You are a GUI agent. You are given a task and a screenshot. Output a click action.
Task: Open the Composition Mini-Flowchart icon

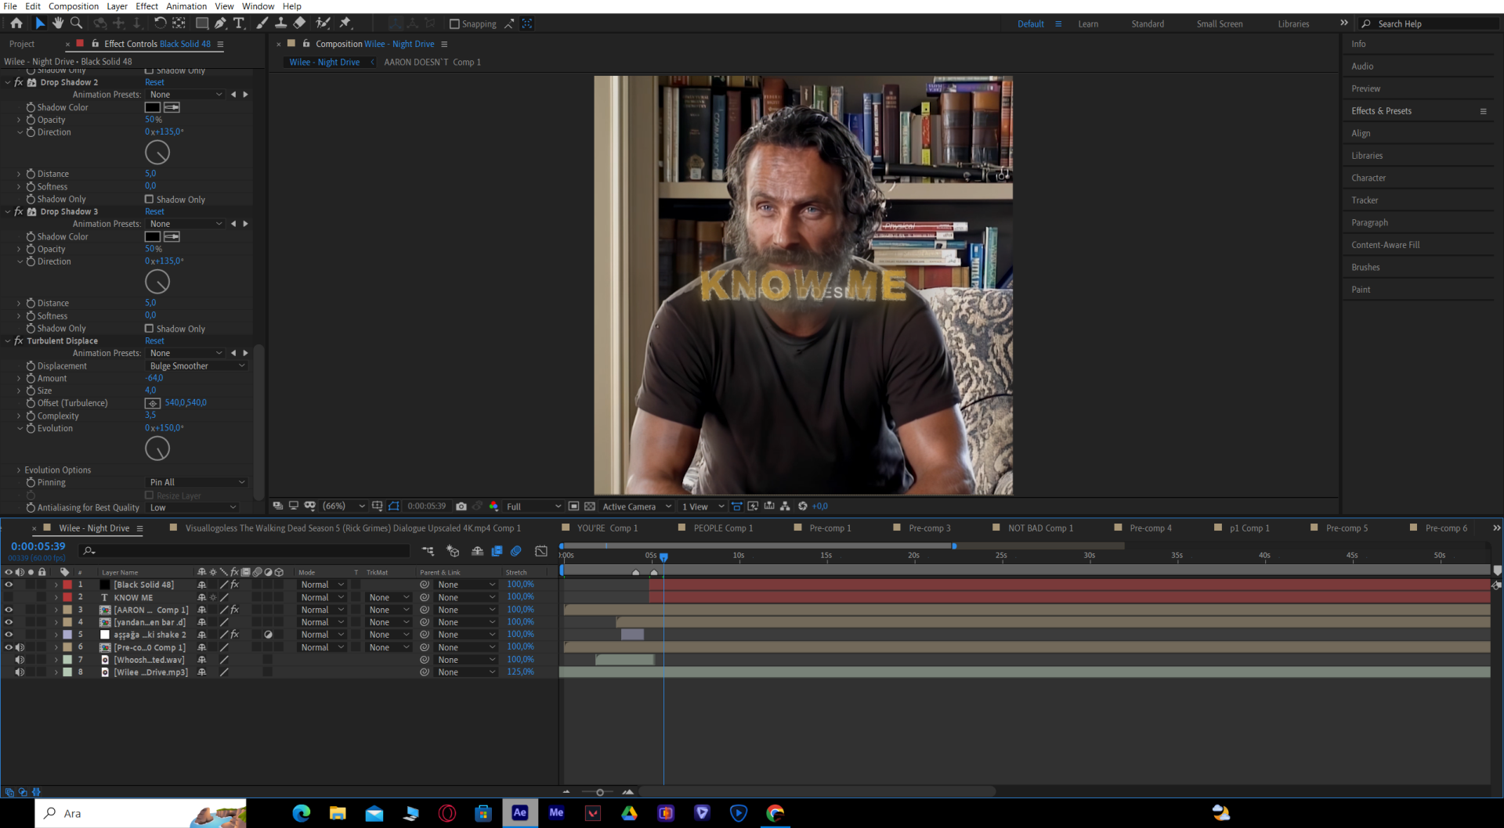click(x=428, y=551)
